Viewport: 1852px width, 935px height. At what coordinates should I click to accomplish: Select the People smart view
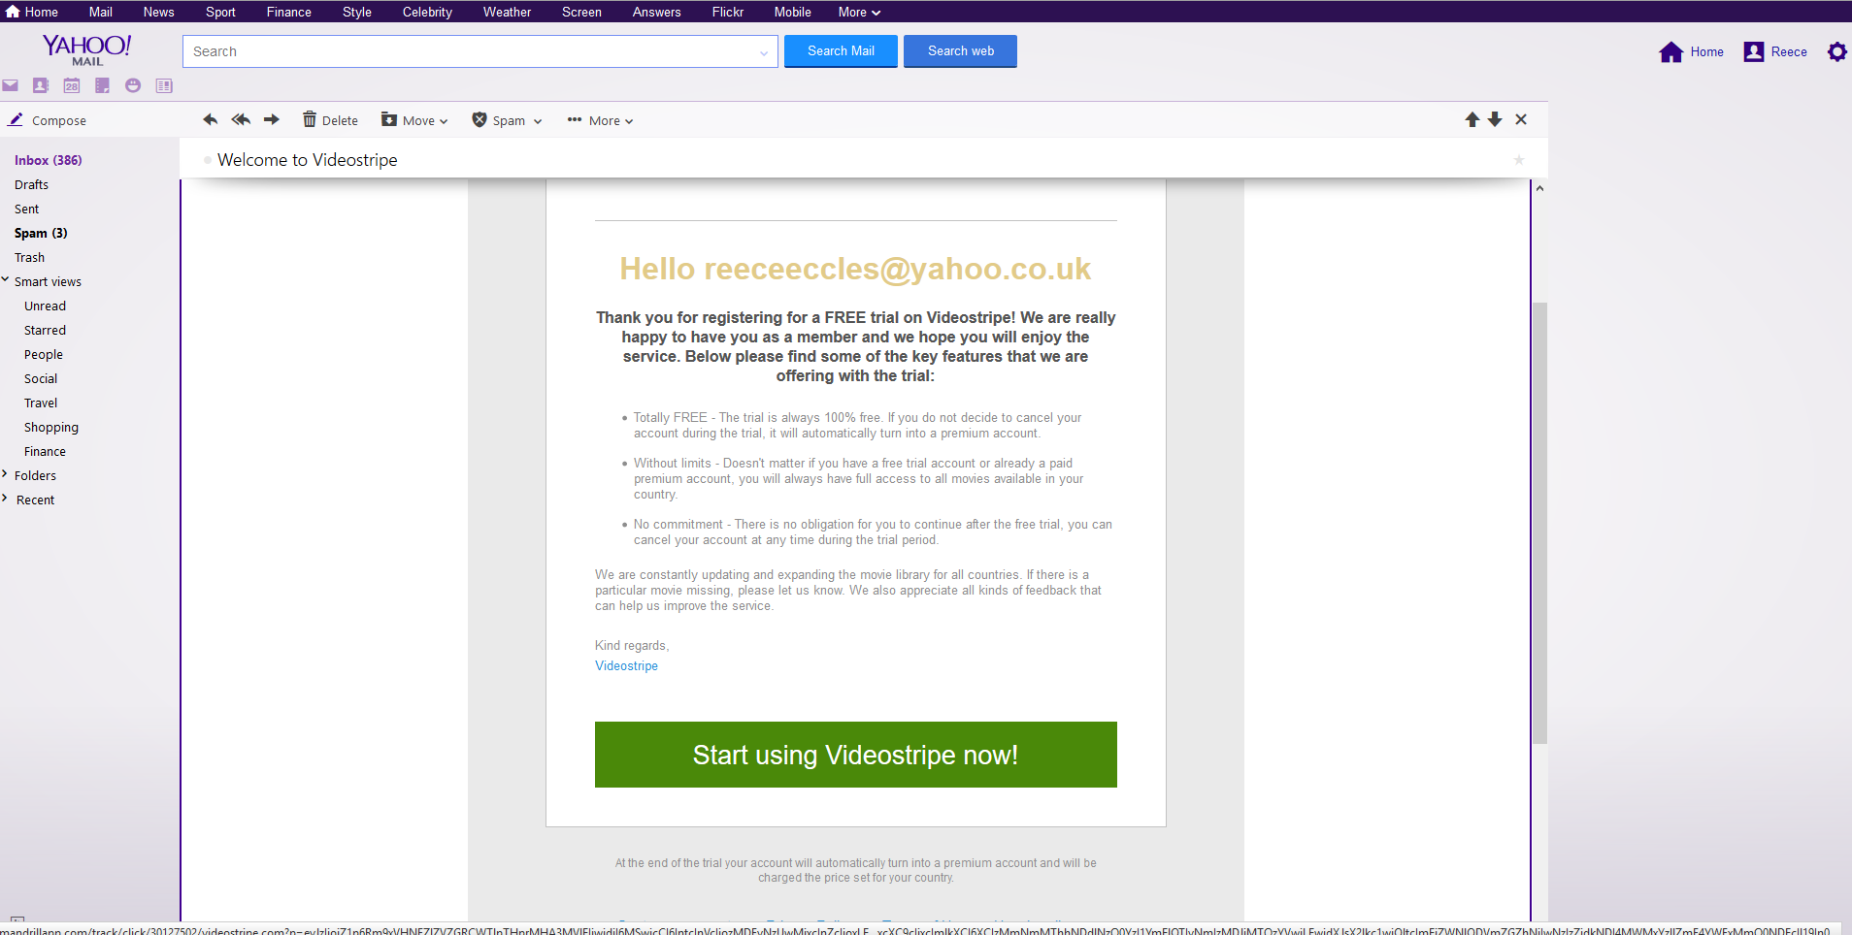click(44, 354)
